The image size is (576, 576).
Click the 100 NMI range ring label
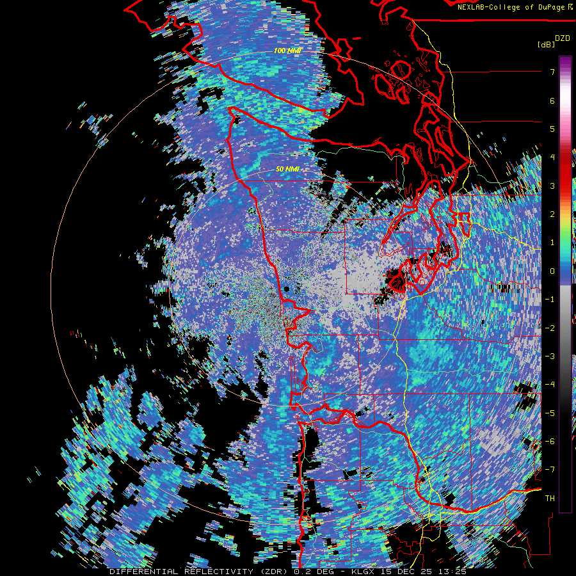287,51
